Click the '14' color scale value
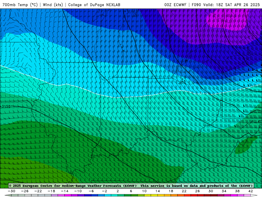262x197 pixels. pos(158,191)
